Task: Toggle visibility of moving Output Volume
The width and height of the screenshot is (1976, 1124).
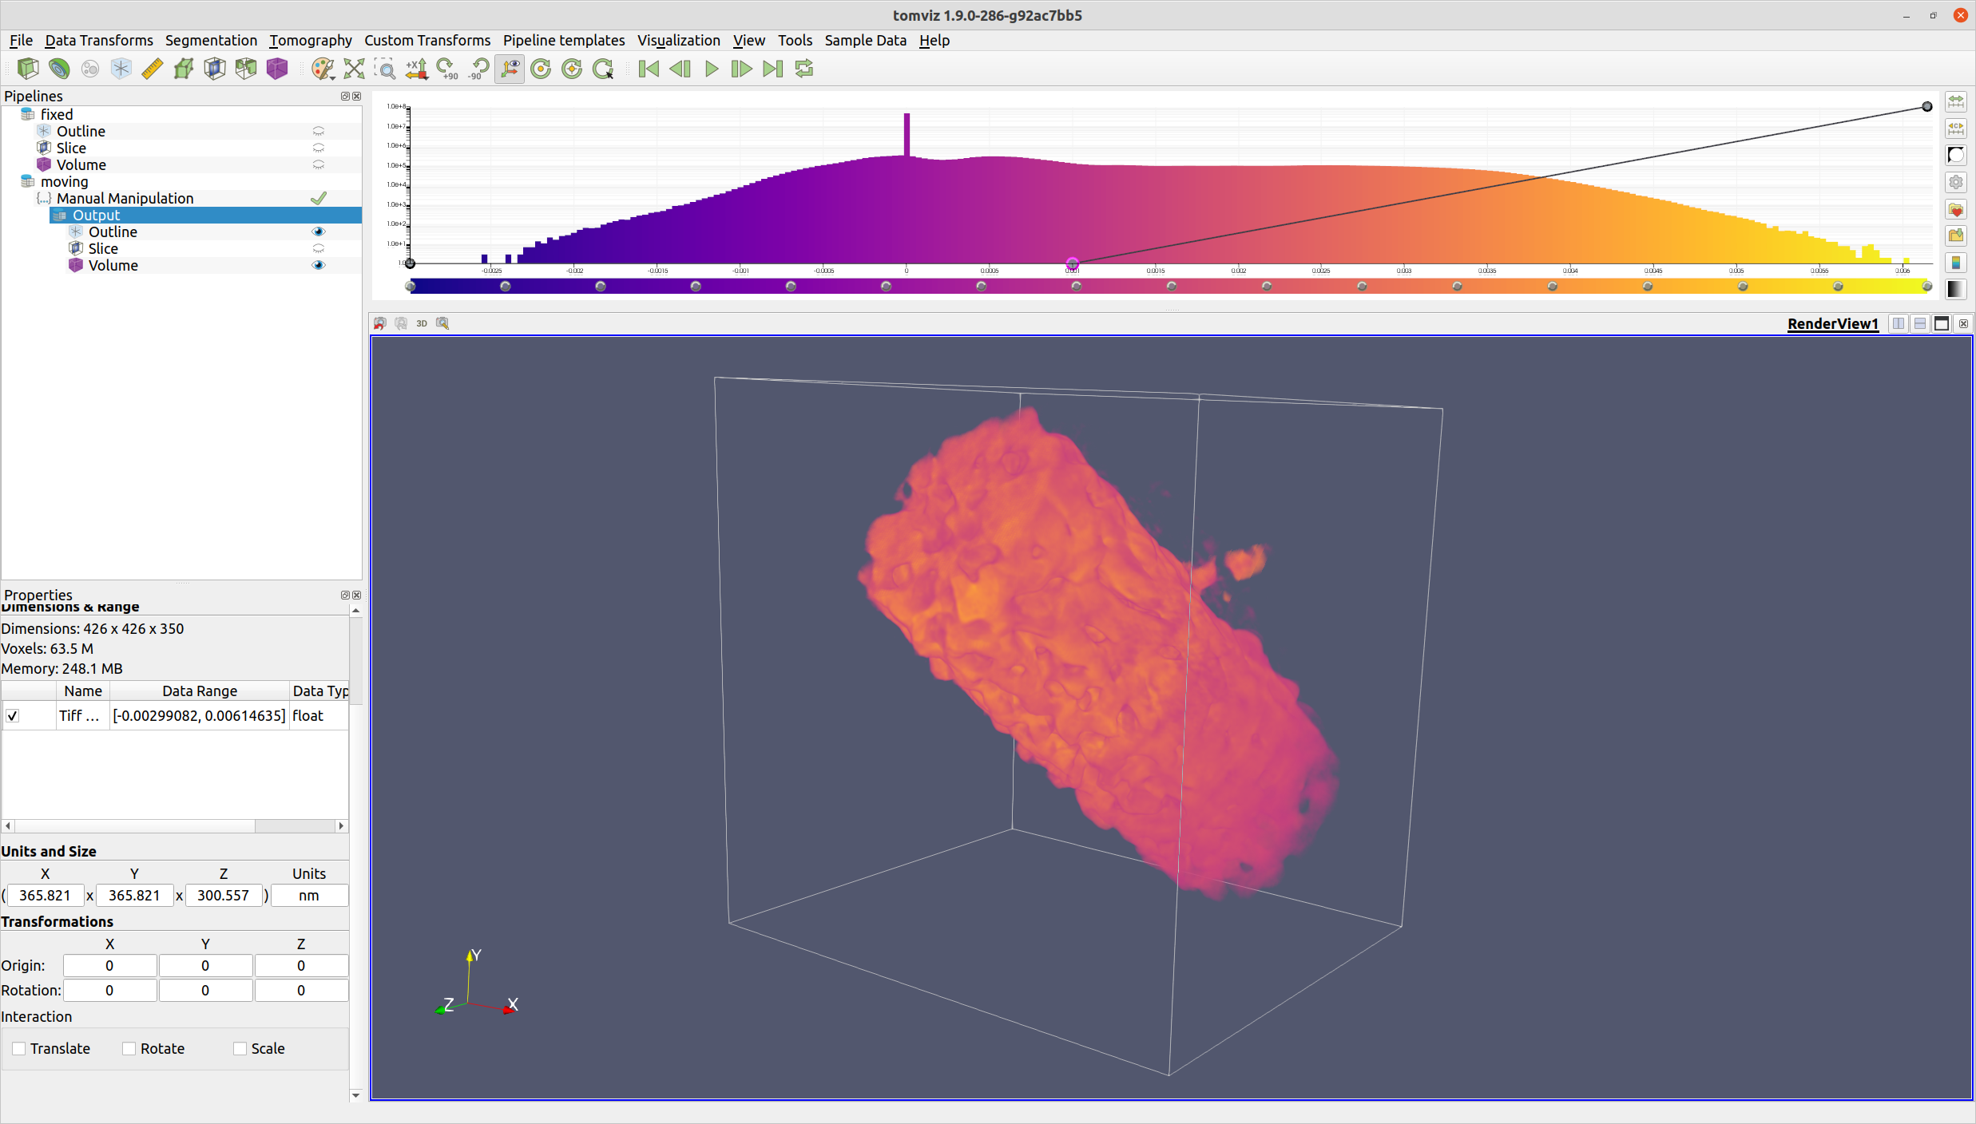Action: [x=319, y=265]
